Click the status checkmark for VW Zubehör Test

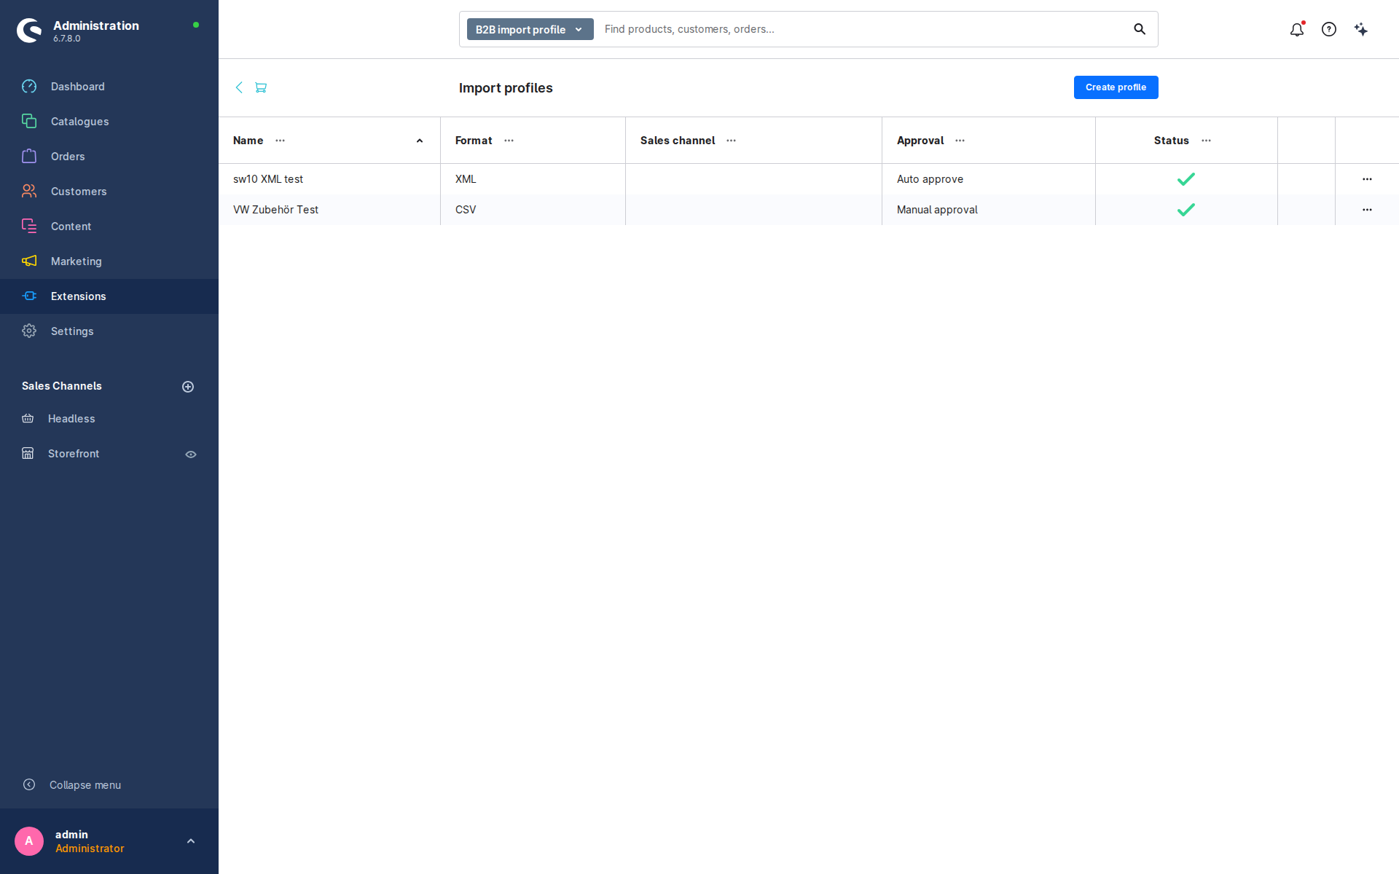(1186, 210)
